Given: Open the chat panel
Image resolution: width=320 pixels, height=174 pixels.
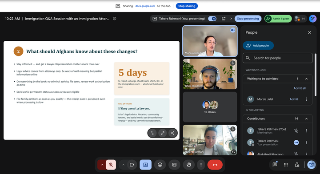Looking at the screenshot, I should click(275, 165).
